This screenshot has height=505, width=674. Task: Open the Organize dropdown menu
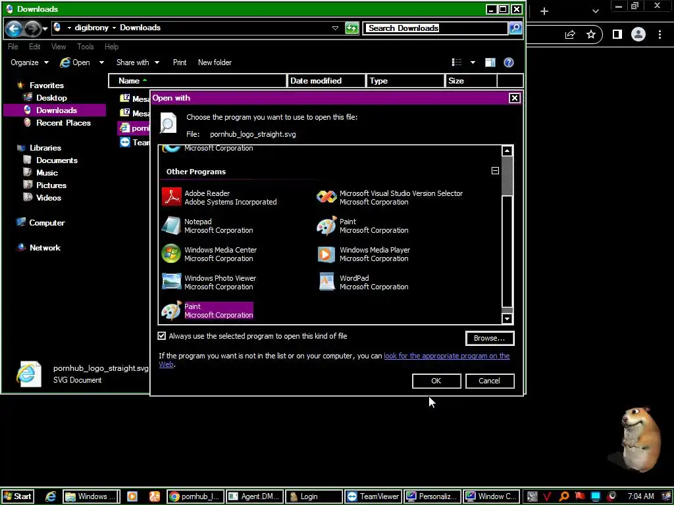29,62
